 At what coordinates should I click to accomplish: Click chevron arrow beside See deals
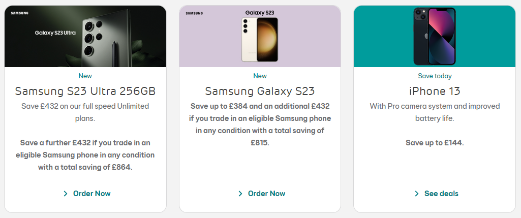point(417,194)
